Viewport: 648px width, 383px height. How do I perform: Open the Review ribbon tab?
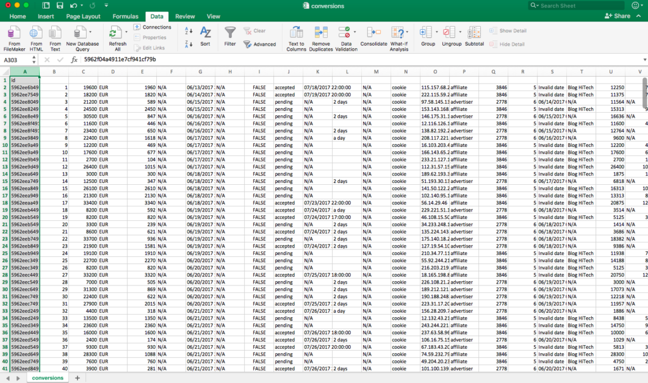[184, 16]
